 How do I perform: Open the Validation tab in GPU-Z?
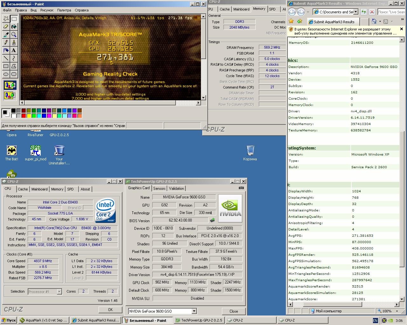(x=176, y=189)
